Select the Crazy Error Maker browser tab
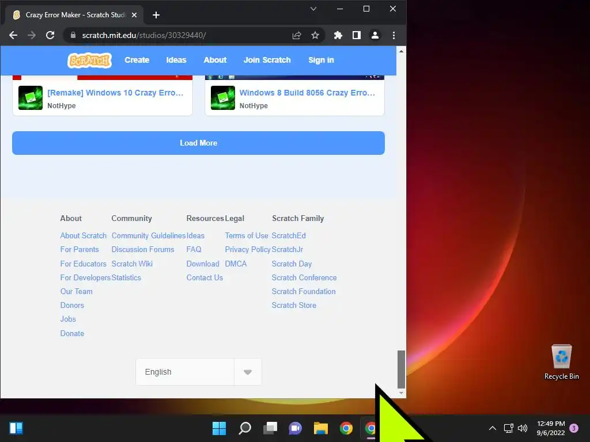Screen dimensions: 590x442 pyautogui.click(x=74, y=15)
